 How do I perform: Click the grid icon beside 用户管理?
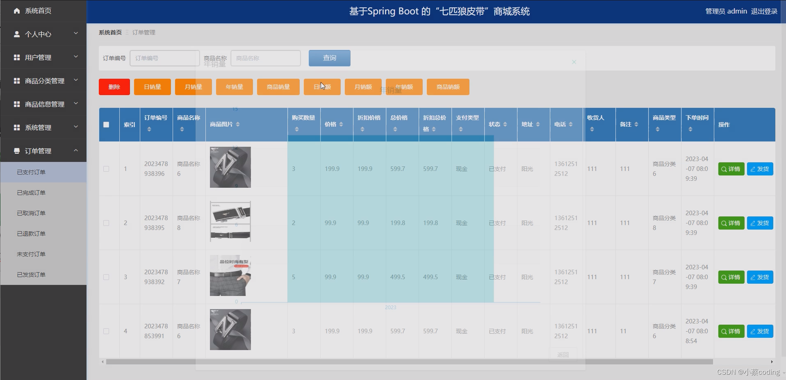17,57
